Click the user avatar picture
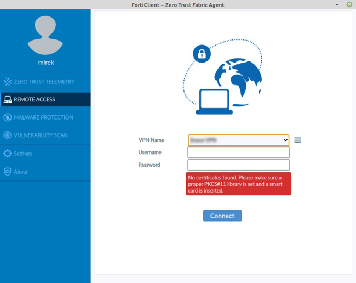 point(45,35)
